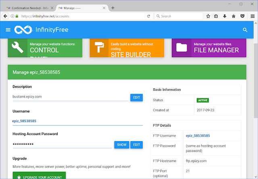Click the search magnifier in blue header
Screen dimensions: 258x179
(245, 30)
